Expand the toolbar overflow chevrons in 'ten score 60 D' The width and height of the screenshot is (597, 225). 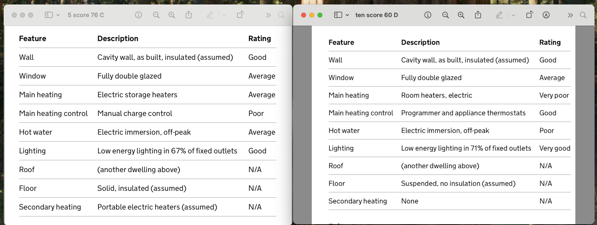[x=570, y=15]
